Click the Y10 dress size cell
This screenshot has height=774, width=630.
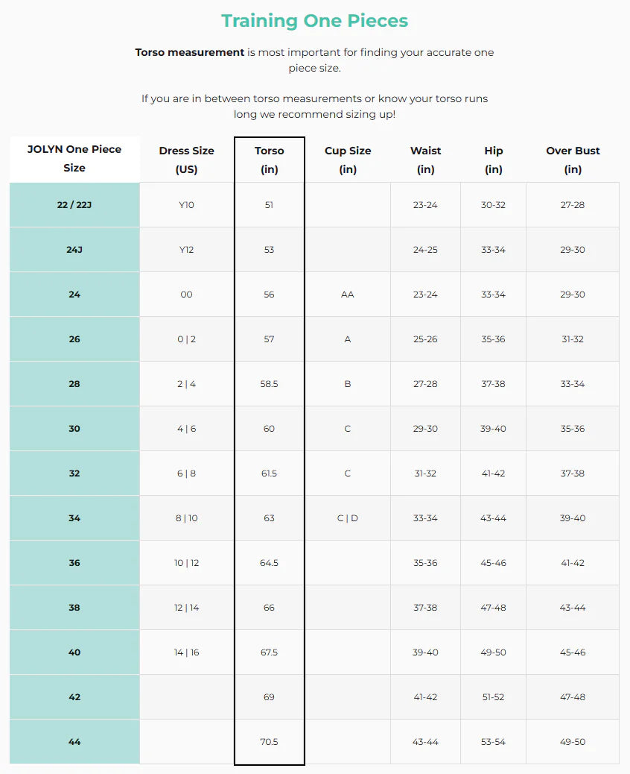click(186, 205)
